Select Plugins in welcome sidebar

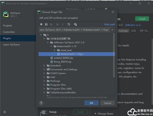18,38
